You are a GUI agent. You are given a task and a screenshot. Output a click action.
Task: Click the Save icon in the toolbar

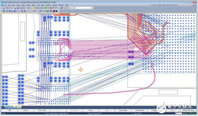point(3,8)
